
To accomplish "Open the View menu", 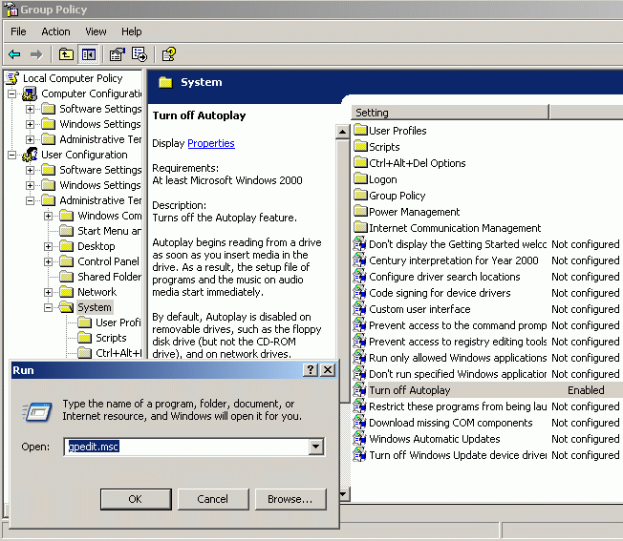I will click(96, 31).
